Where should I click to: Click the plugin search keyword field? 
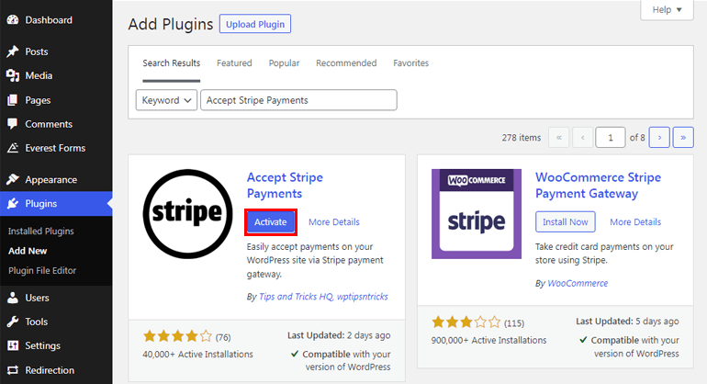coord(299,100)
